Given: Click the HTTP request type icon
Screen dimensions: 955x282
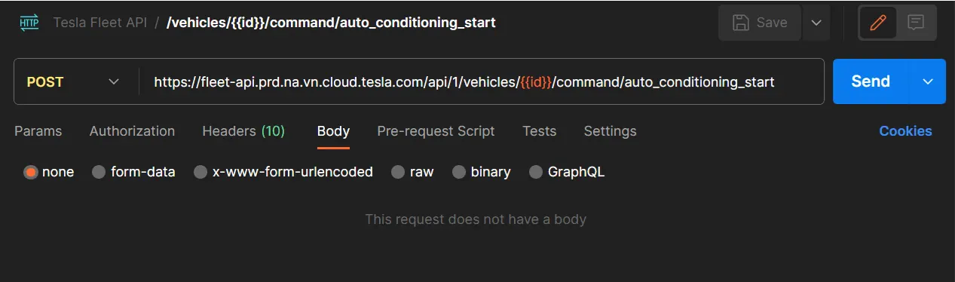Looking at the screenshot, I should tap(29, 23).
